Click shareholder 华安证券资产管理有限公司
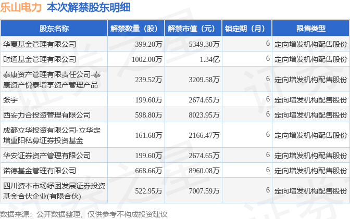350x219 pixels. coord(47,156)
